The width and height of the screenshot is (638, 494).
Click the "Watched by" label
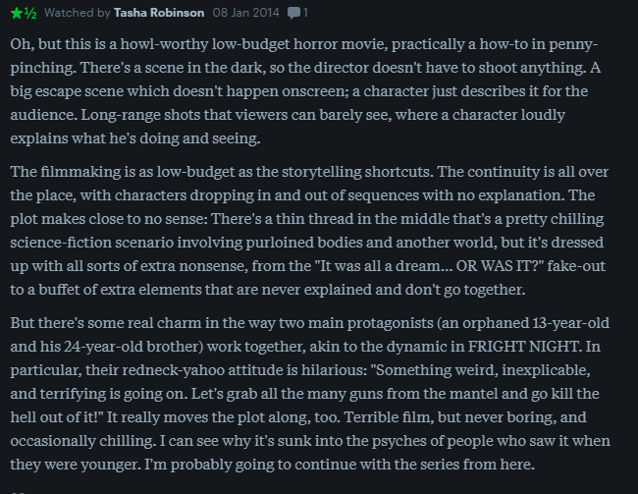click(78, 13)
